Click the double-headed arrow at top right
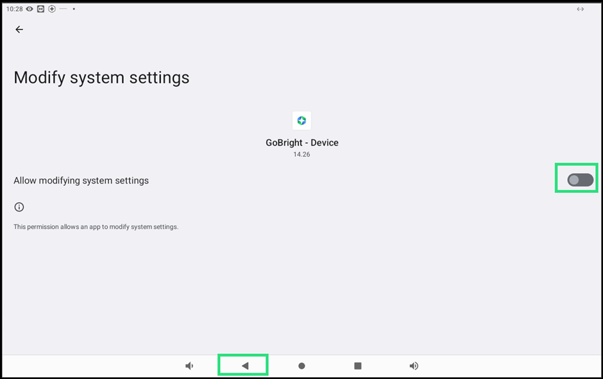 581,9
